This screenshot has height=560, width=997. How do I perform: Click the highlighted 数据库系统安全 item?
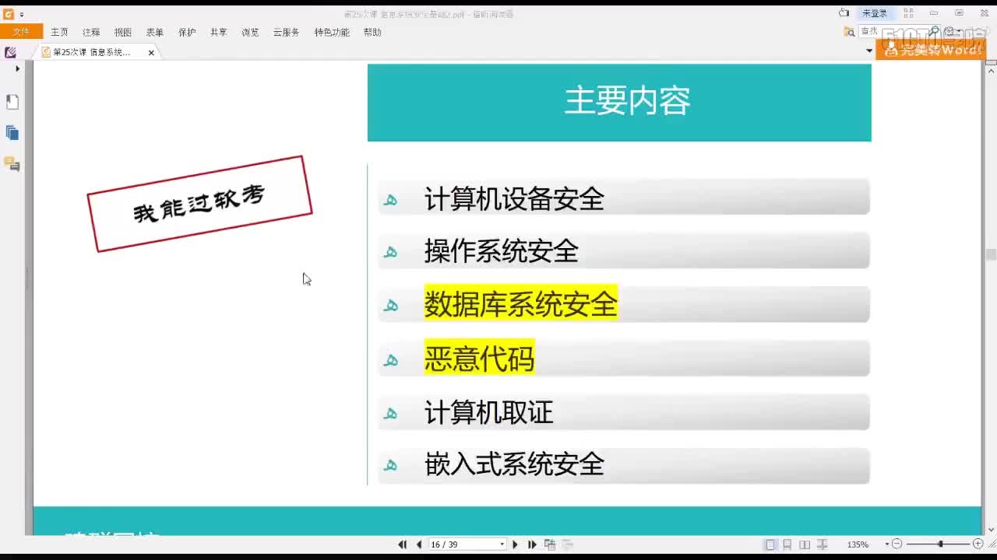520,303
